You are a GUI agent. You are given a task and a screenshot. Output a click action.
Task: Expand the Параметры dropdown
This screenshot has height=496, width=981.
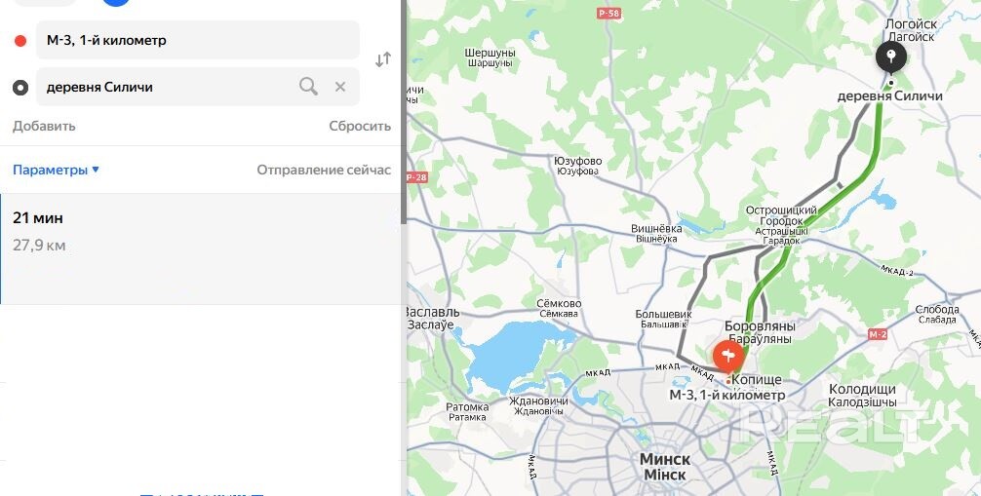pyautogui.click(x=56, y=170)
